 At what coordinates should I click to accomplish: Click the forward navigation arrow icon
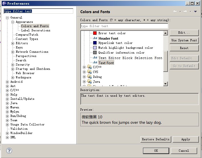point(185,11)
